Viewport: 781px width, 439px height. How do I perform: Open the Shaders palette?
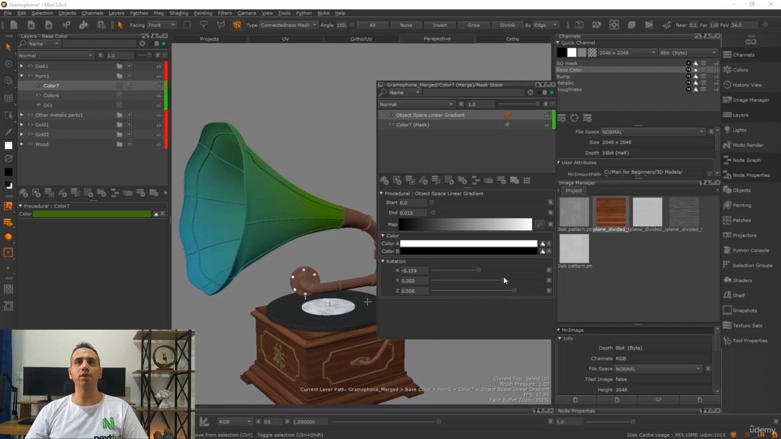pos(738,280)
